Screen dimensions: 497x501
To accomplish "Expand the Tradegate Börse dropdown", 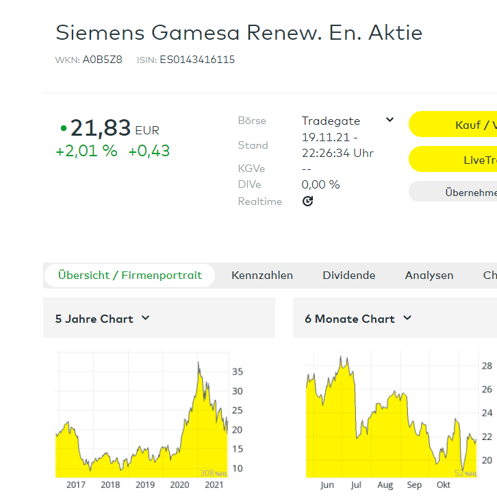I will click(x=390, y=120).
